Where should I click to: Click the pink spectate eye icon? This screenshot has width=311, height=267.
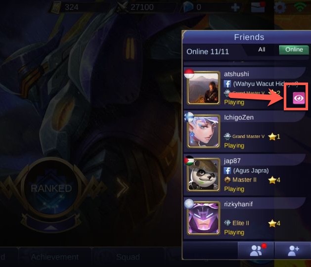[299, 98]
